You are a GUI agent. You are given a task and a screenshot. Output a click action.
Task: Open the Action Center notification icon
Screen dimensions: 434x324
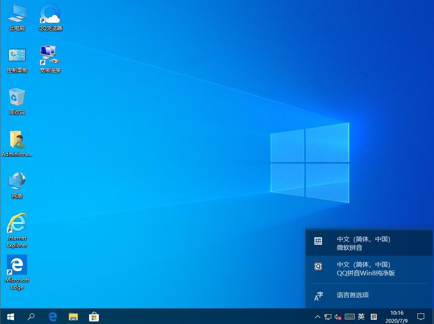420,316
